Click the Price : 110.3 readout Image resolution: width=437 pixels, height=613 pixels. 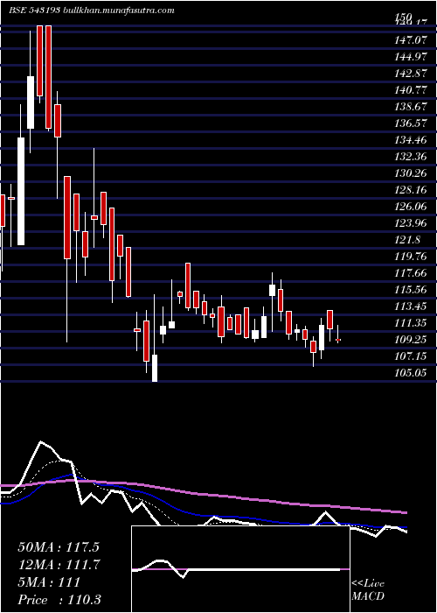click(x=59, y=599)
